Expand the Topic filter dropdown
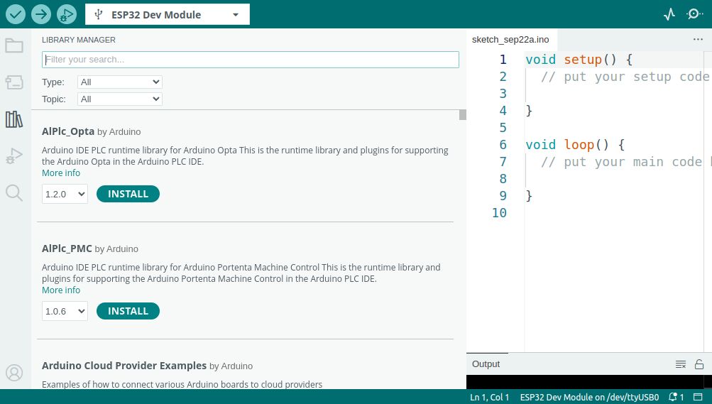Viewport: 712px width, 404px height. 119,99
